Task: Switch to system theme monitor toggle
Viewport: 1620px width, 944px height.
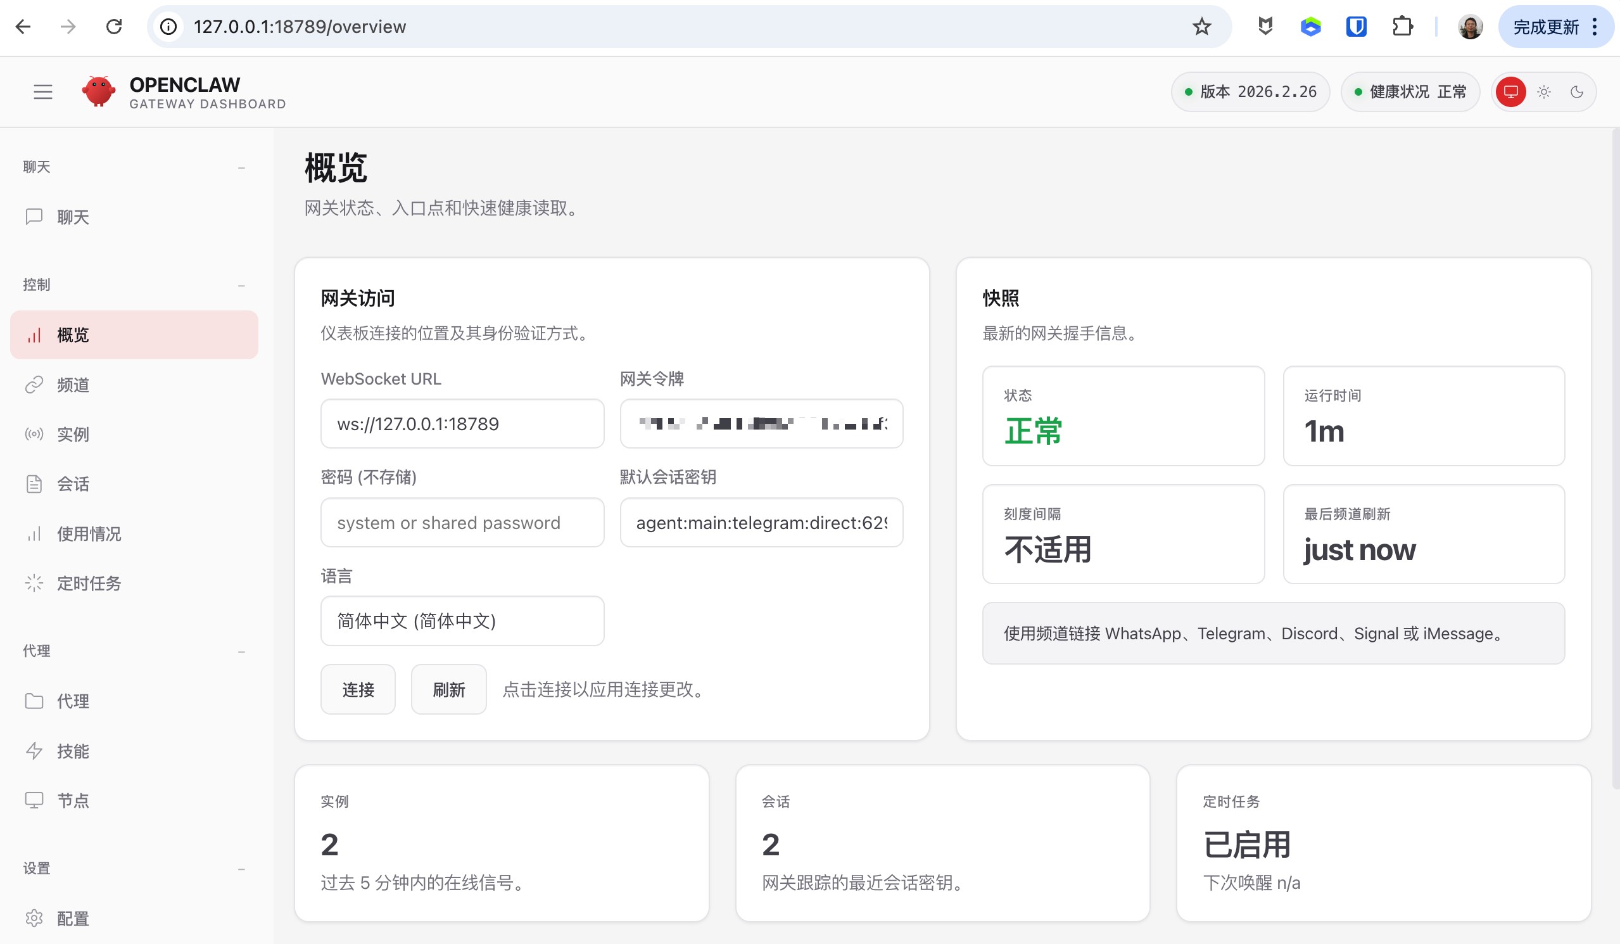Action: point(1510,92)
